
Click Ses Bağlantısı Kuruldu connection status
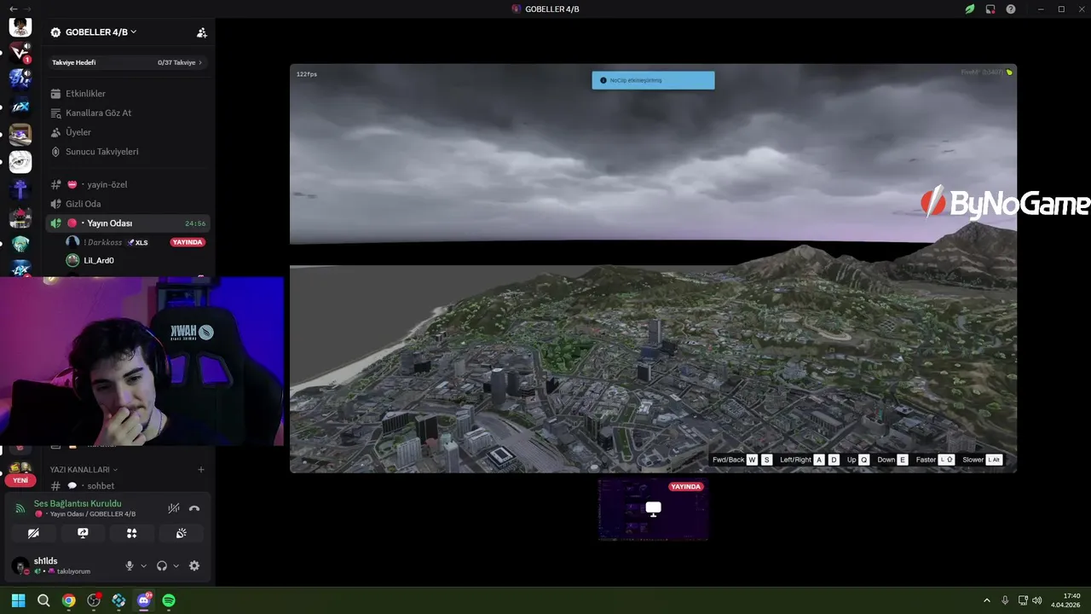pyautogui.click(x=78, y=504)
